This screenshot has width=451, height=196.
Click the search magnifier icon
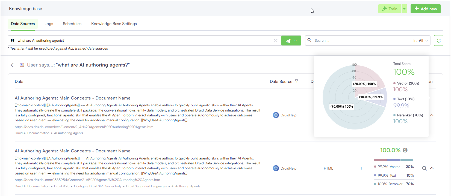(x=309, y=40)
